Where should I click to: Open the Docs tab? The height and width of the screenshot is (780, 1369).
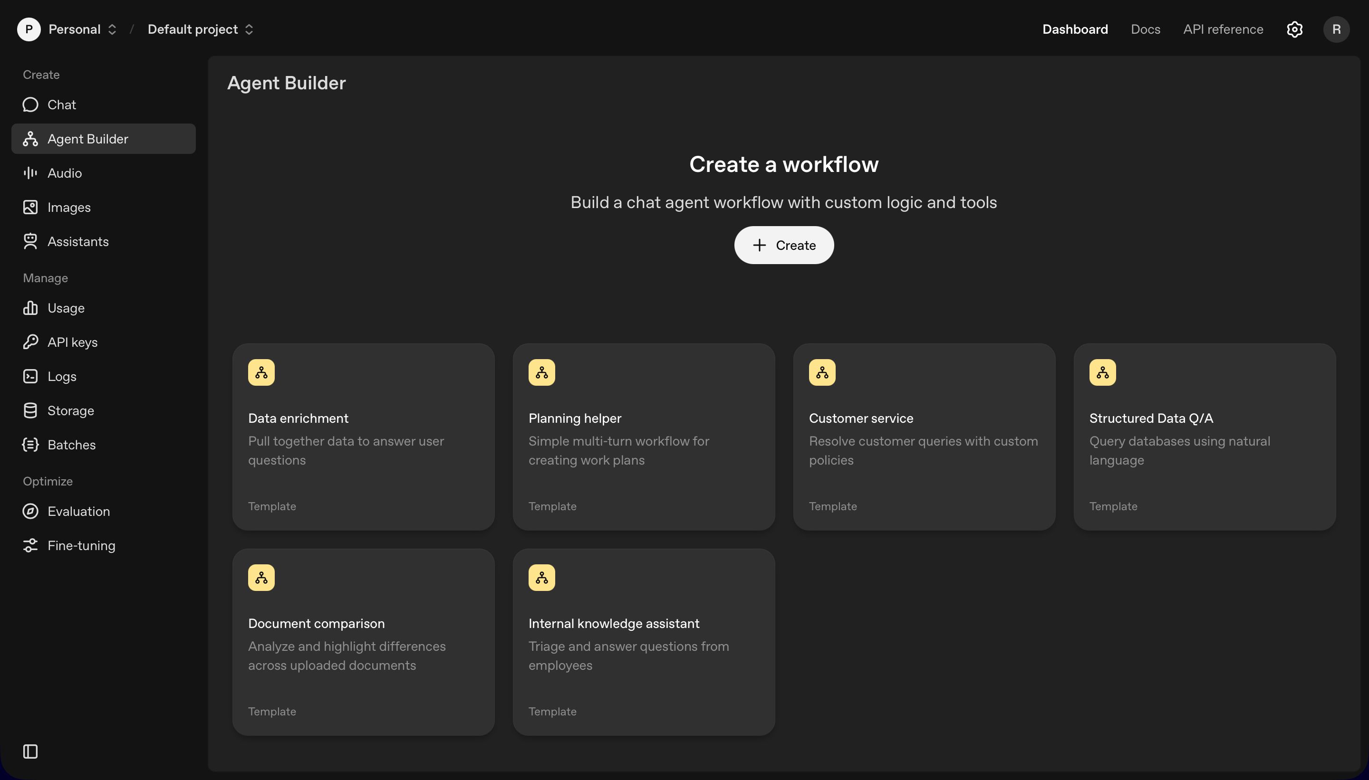(x=1145, y=29)
